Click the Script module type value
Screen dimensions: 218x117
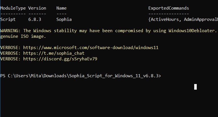(8, 19)
